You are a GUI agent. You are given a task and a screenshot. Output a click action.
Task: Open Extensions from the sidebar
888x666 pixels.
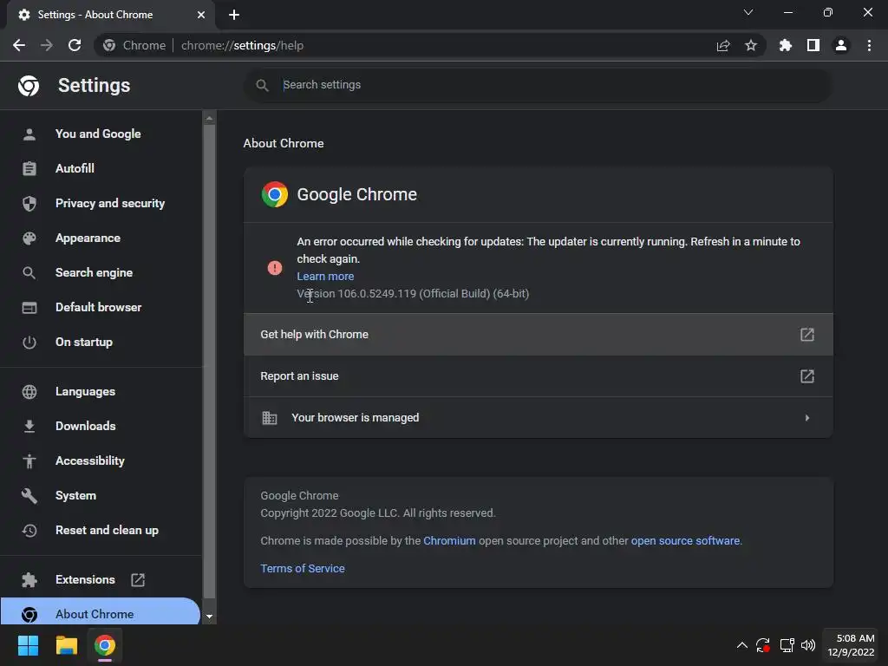[x=85, y=579]
